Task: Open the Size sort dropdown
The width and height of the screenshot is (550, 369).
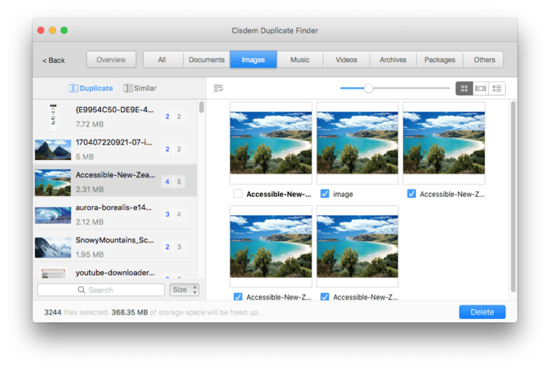Action: [x=184, y=290]
